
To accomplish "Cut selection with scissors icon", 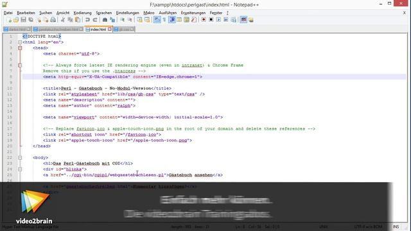I will click(63, 20).
